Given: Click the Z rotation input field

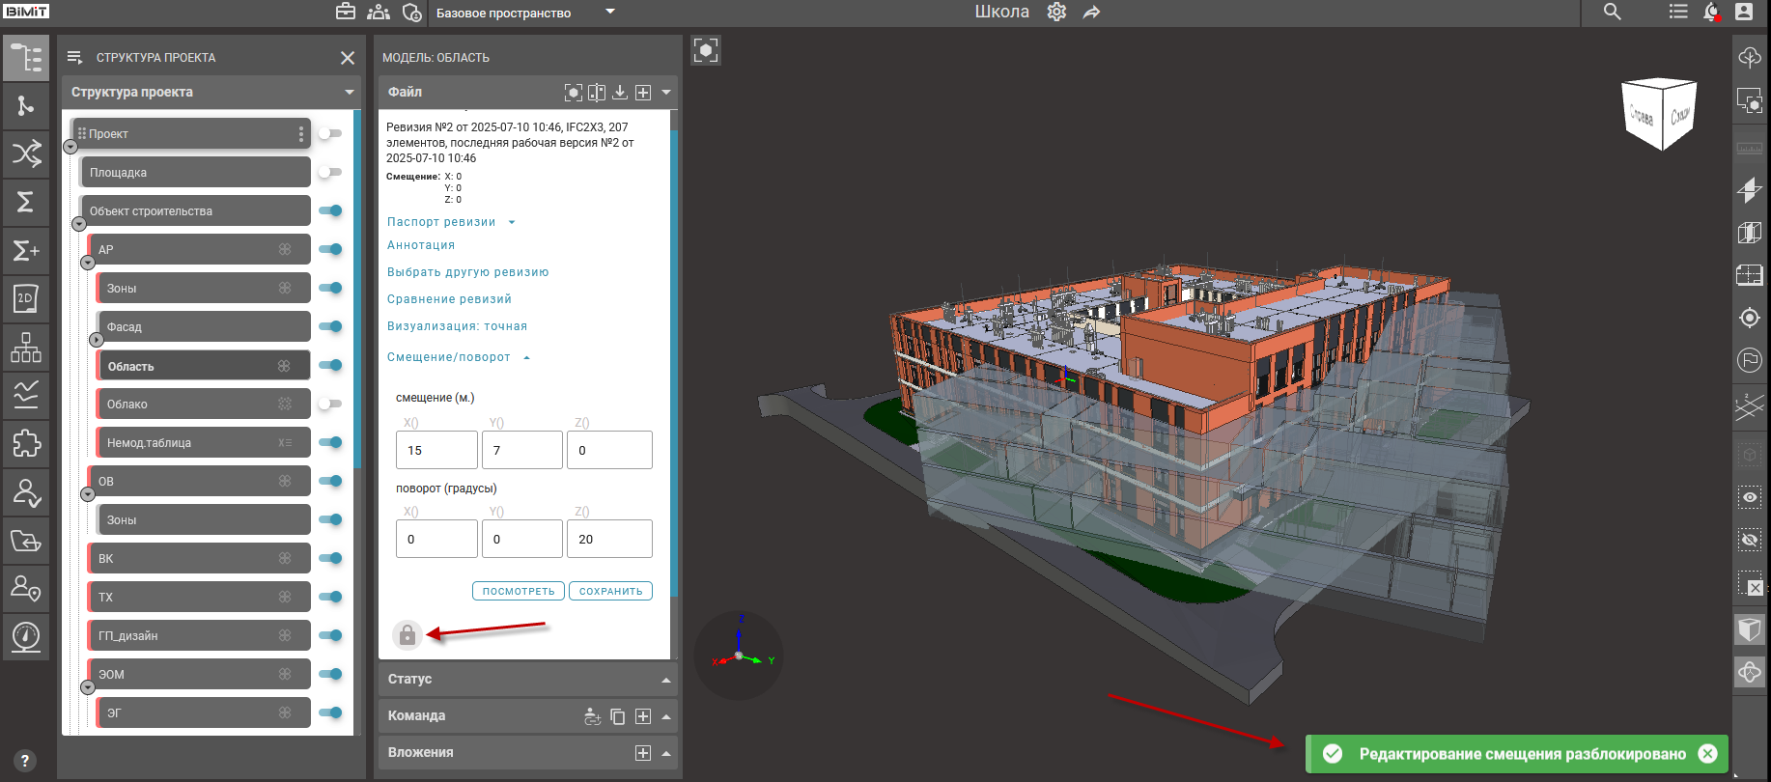Looking at the screenshot, I should click(609, 539).
